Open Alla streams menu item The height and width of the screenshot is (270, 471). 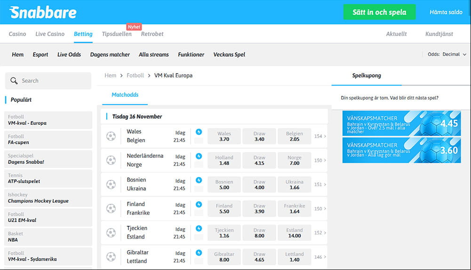coord(154,54)
